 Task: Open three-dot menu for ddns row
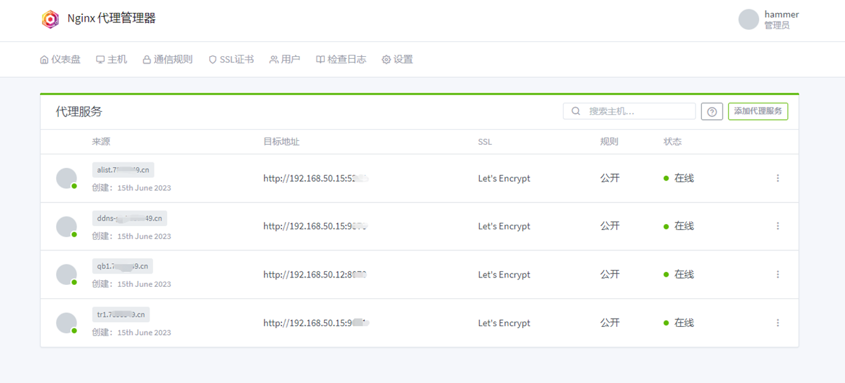[777, 226]
